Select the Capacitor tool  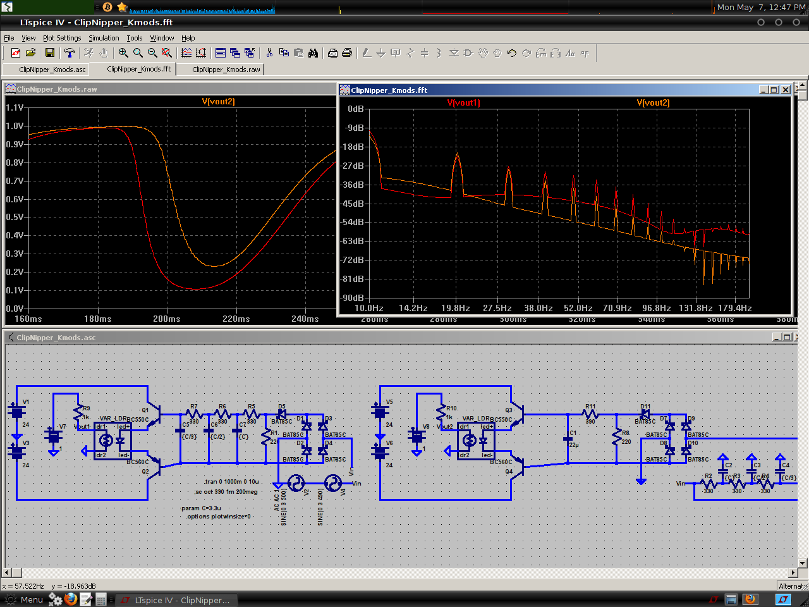(x=425, y=53)
